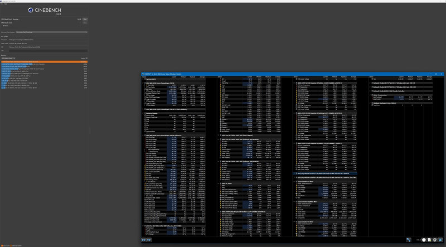446x247 pixels.
Task: Collapse the Threadripper Enhanced sensor group
Action: pyautogui.click(x=143, y=135)
